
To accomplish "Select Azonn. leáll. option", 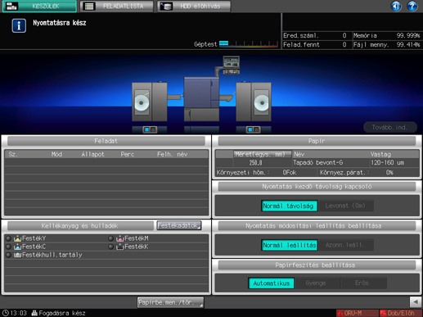I will [x=345, y=245].
